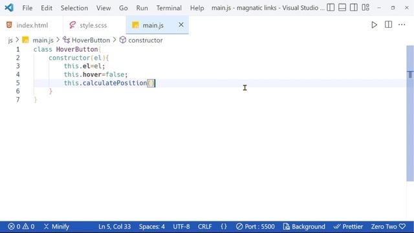Open the Customize Layout icon
Screen dimensions: 414x233
(x=365, y=8)
